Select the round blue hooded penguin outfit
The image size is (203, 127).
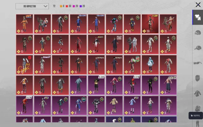[150, 65]
